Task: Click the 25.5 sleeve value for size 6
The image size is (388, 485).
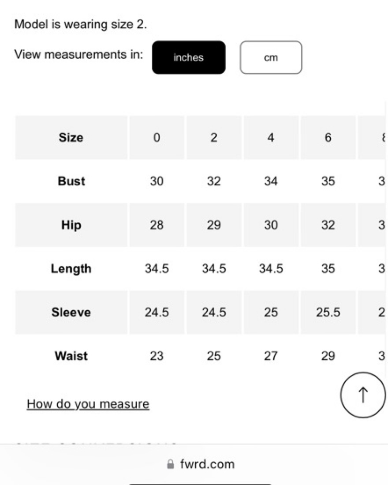Action: coord(328,312)
